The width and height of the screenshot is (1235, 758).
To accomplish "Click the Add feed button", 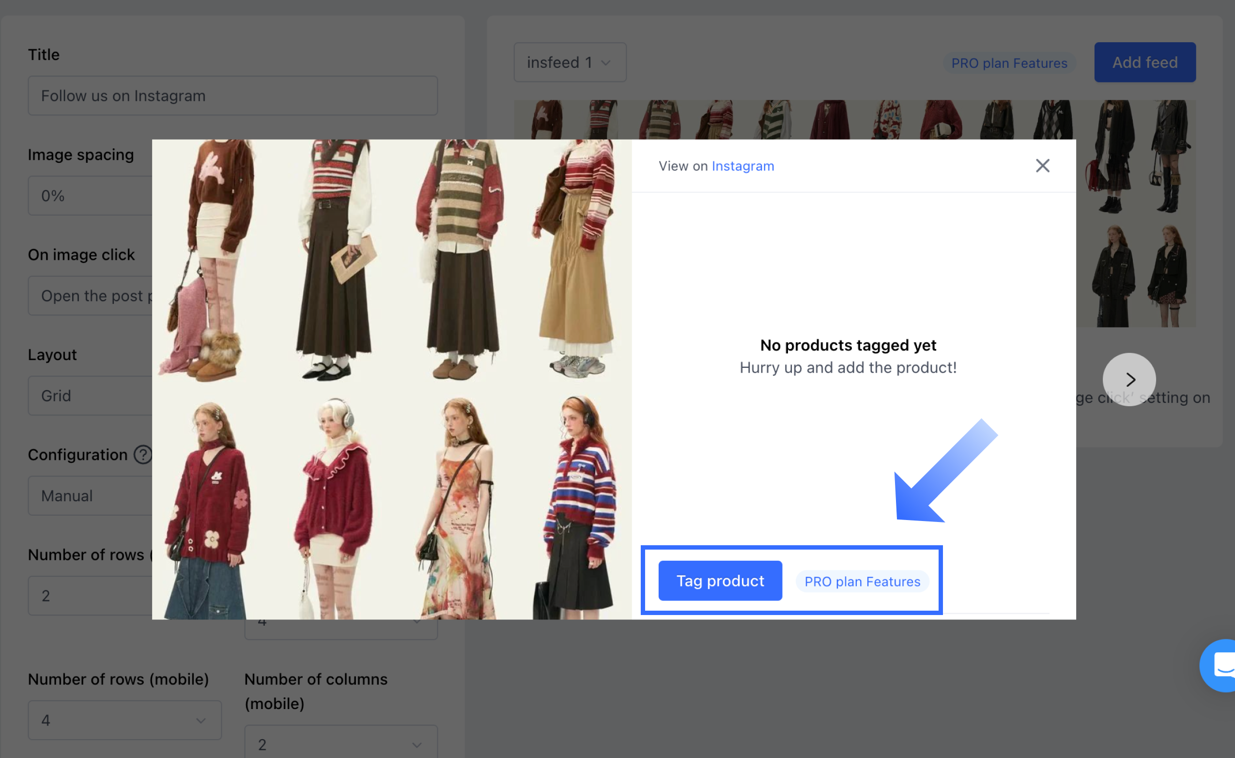I will coord(1144,62).
